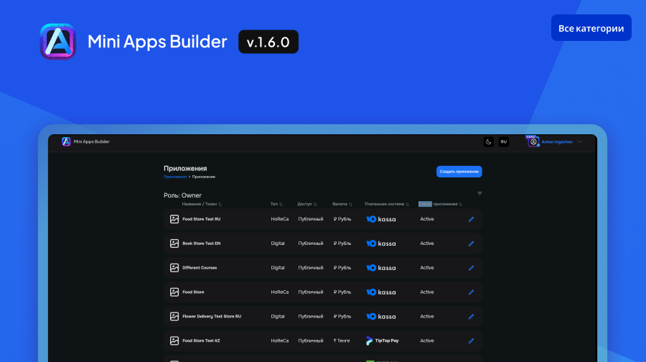The width and height of the screenshot is (646, 362).
Task: Select the Food Store Test KZ name
Action: [201, 341]
